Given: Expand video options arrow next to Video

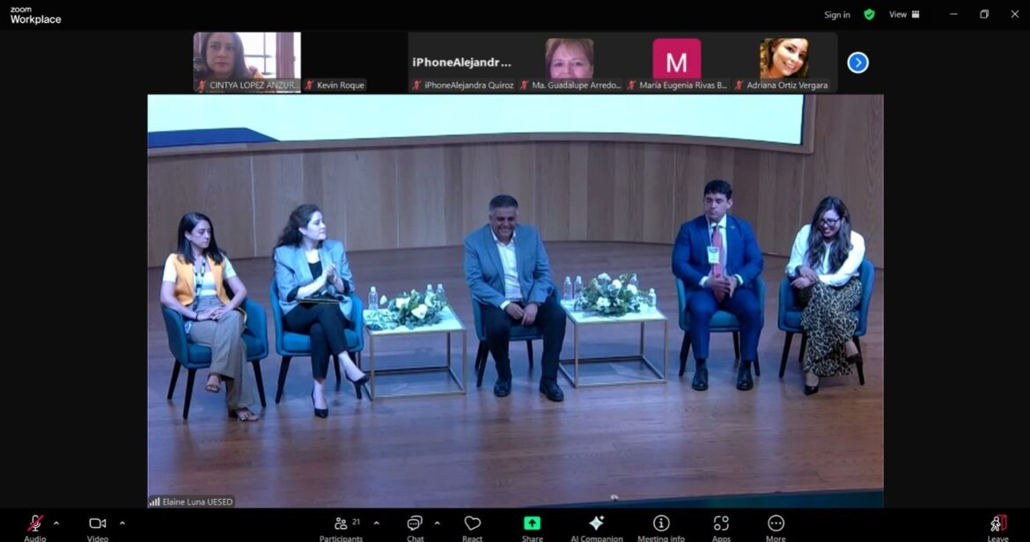Looking at the screenshot, I should (x=121, y=523).
